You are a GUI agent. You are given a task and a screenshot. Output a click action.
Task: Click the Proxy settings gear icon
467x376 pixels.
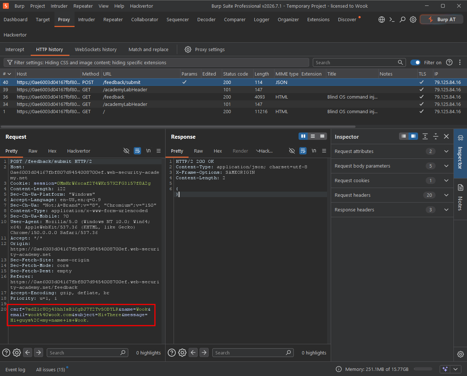click(x=188, y=49)
